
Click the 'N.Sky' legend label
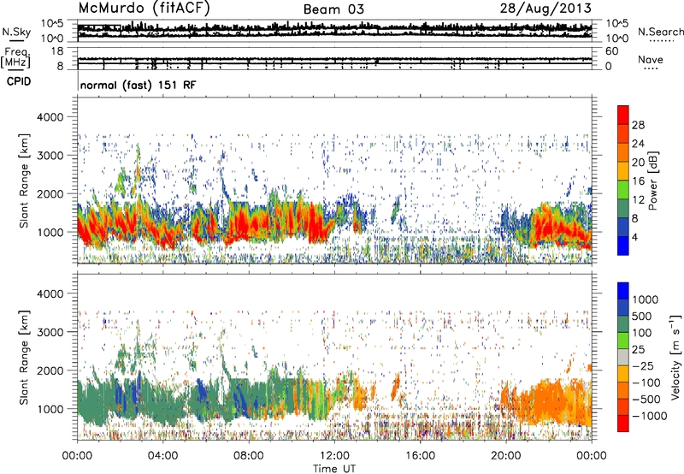[16, 32]
